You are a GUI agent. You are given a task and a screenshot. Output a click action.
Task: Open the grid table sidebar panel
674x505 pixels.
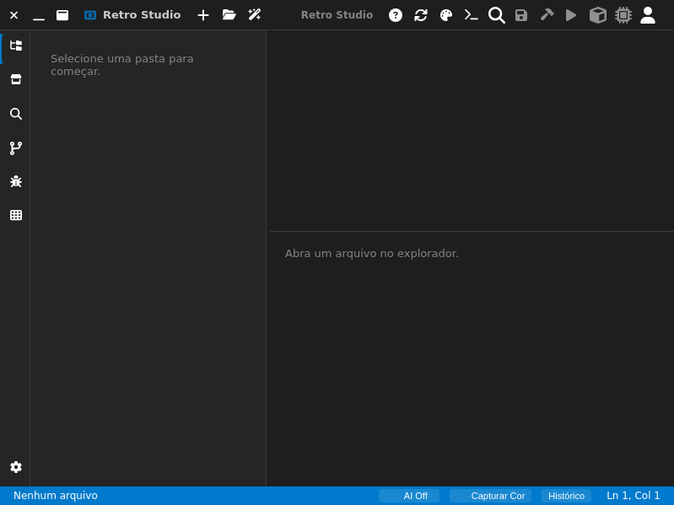[16, 215]
